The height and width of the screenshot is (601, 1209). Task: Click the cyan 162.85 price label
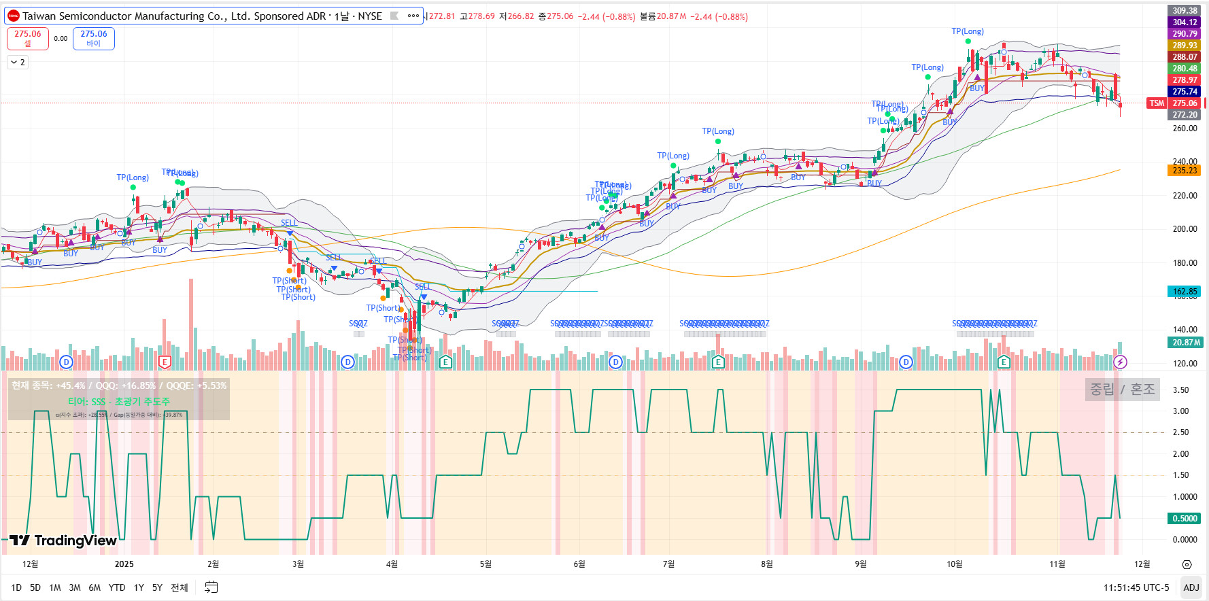(1185, 291)
